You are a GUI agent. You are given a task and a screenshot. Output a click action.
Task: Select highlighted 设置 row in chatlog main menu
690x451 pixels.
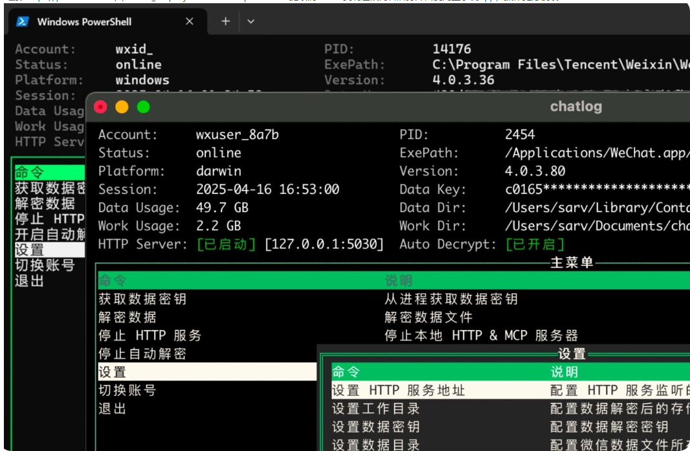(207, 372)
